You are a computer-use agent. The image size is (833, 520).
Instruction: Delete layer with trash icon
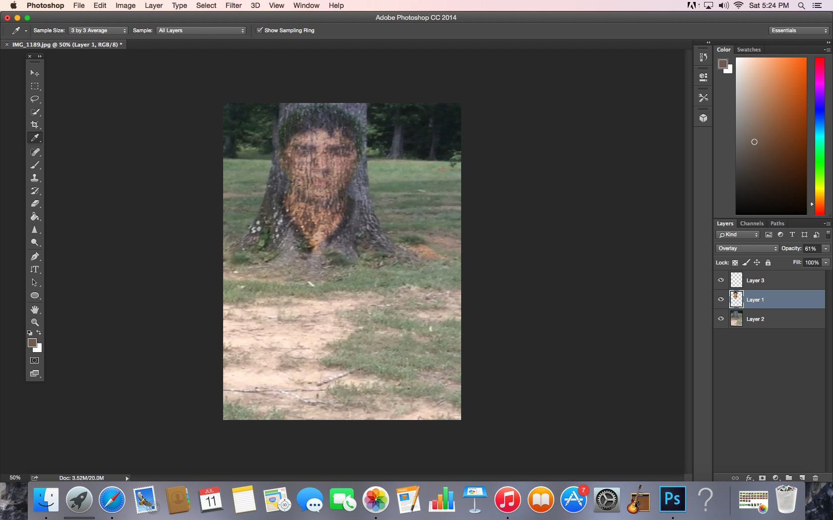tap(816, 478)
